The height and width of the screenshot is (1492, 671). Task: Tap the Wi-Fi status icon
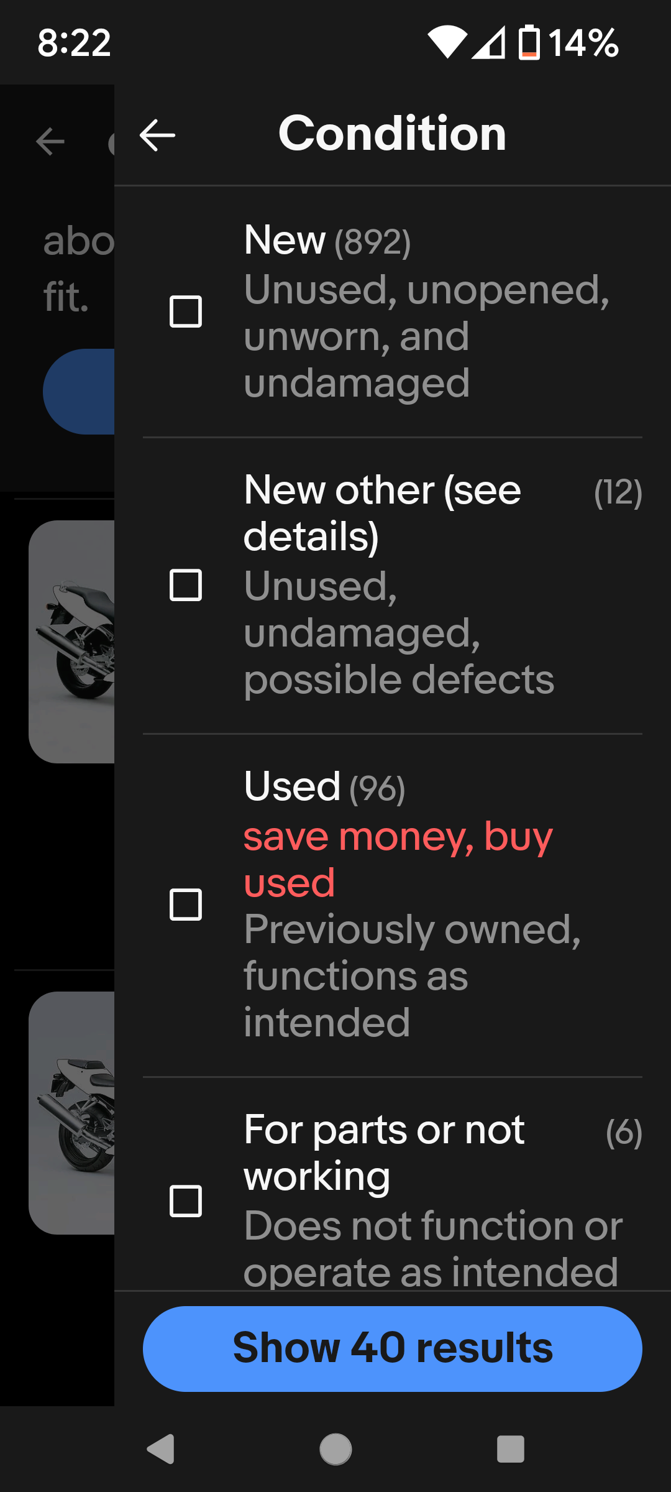tap(447, 42)
